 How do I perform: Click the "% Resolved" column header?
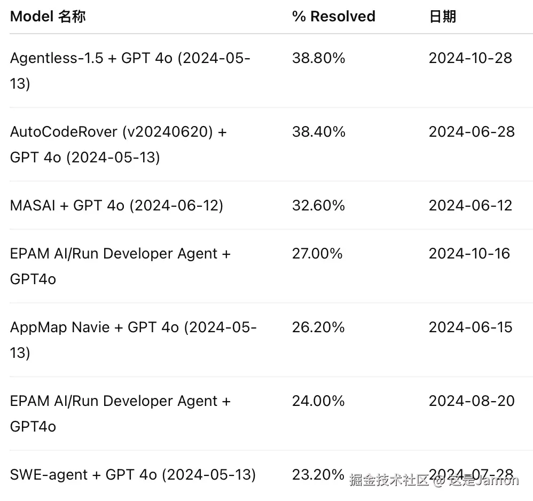[x=333, y=17]
